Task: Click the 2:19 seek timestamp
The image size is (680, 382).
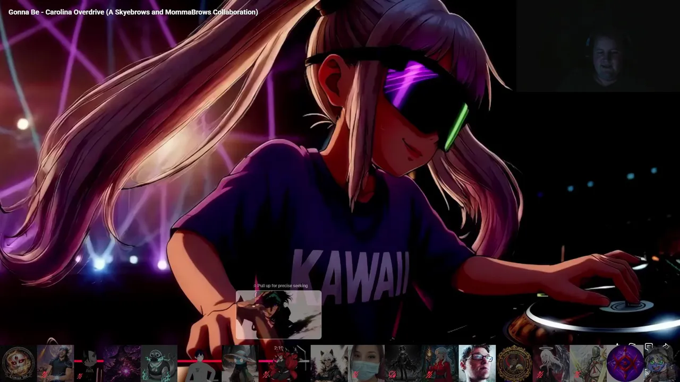Action: coord(279,348)
